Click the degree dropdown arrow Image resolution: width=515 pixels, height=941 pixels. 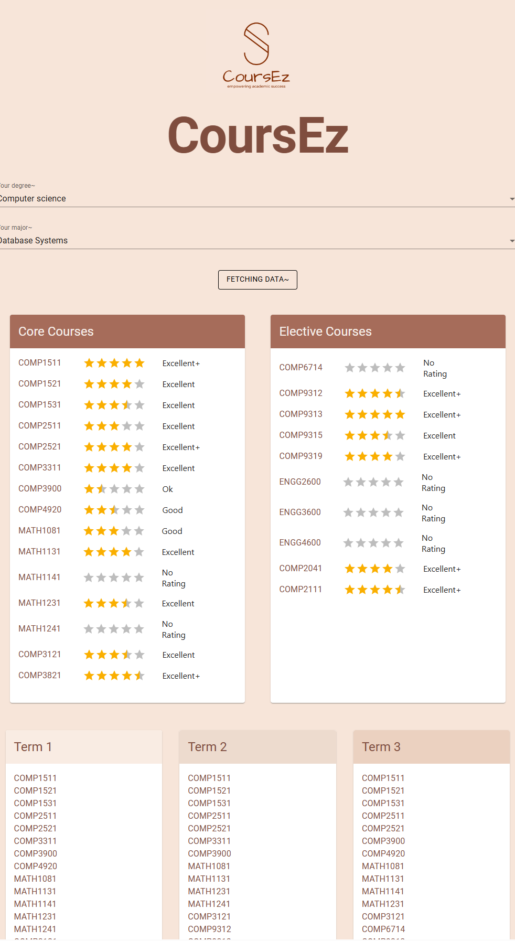click(x=512, y=199)
